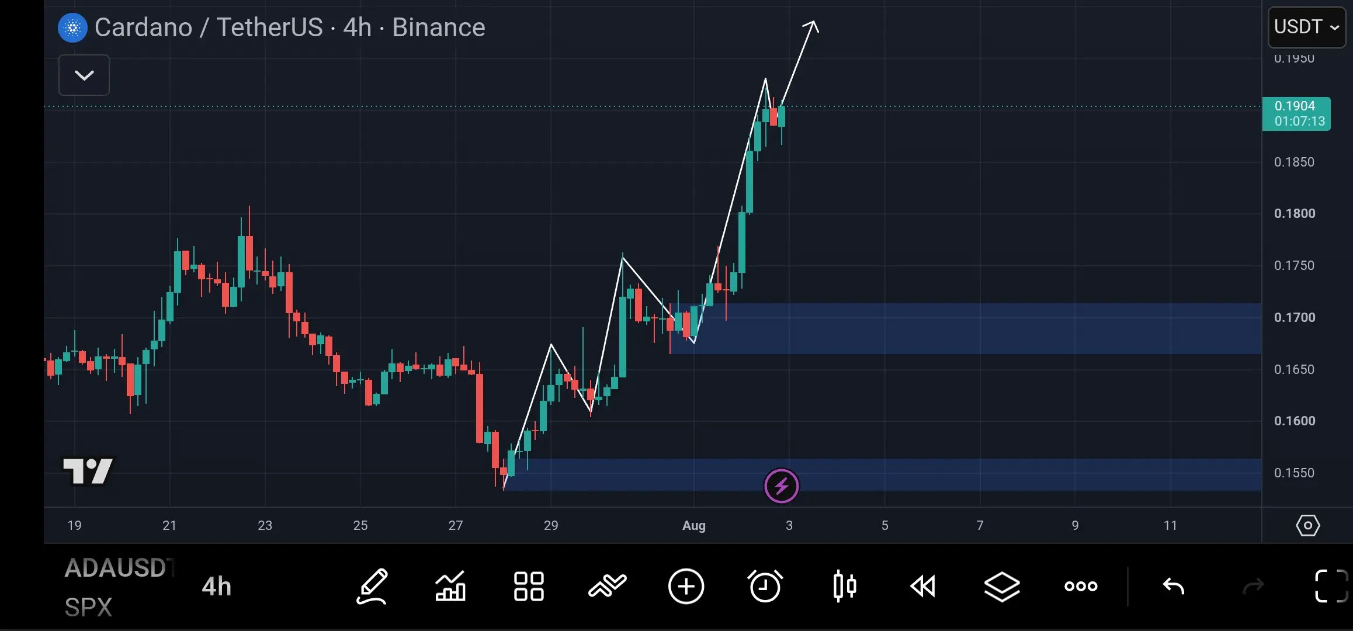Create an alert with the clock icon

point(765,586)
